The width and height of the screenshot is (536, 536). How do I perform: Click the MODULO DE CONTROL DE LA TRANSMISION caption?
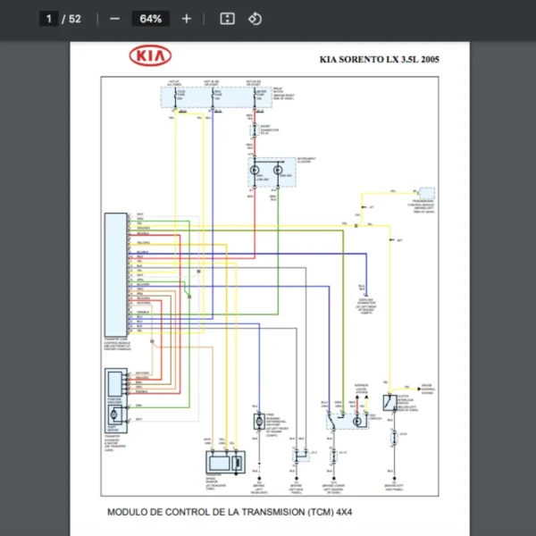pos(230,512)
